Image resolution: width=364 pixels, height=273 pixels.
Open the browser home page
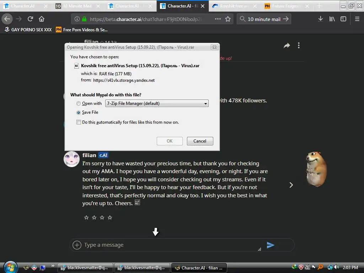click(42, 19)
